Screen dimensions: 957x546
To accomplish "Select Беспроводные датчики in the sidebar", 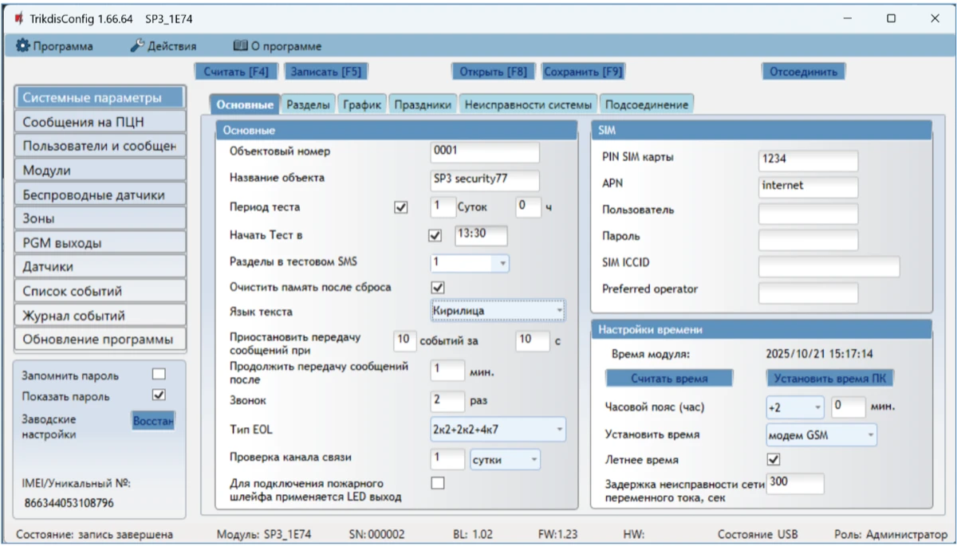I will (x=99, y=194).
